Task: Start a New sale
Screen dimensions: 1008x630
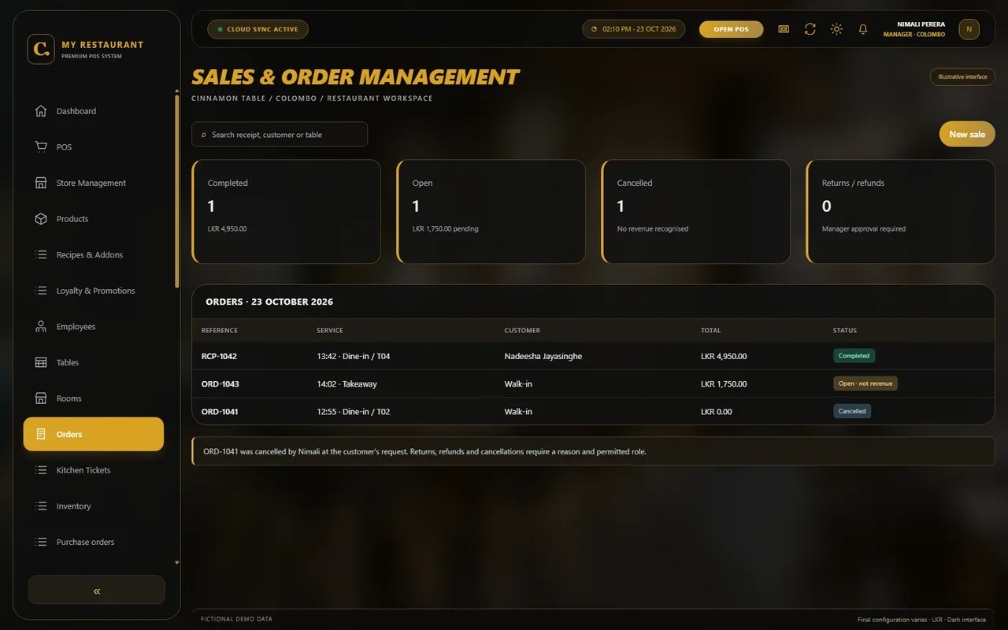Action: (967, 134)
